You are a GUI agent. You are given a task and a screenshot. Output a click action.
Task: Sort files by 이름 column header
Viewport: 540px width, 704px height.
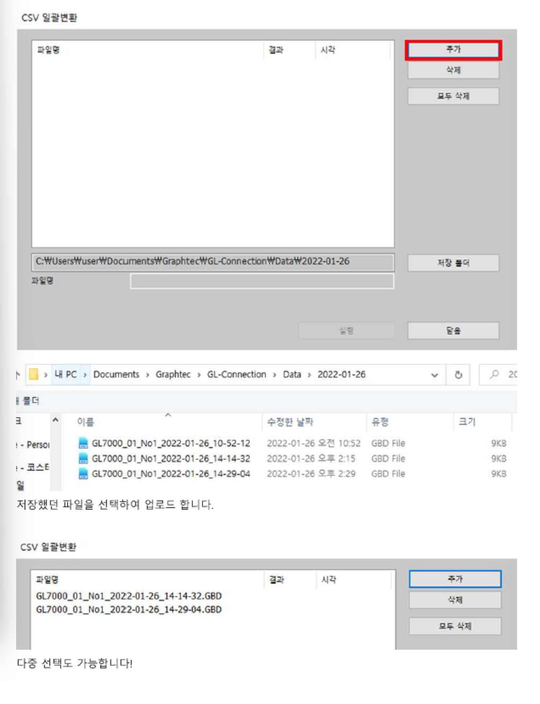point(86,422)
